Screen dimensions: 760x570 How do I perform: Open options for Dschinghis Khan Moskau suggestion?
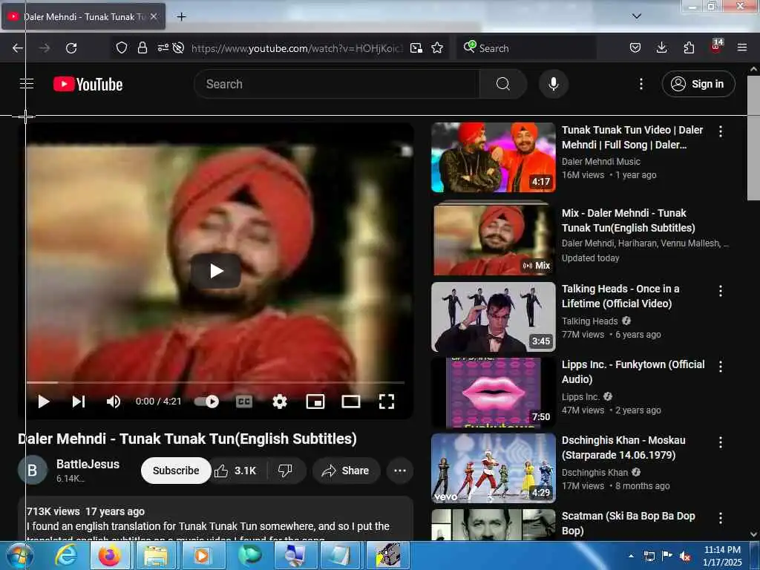(x=721, y=442)
